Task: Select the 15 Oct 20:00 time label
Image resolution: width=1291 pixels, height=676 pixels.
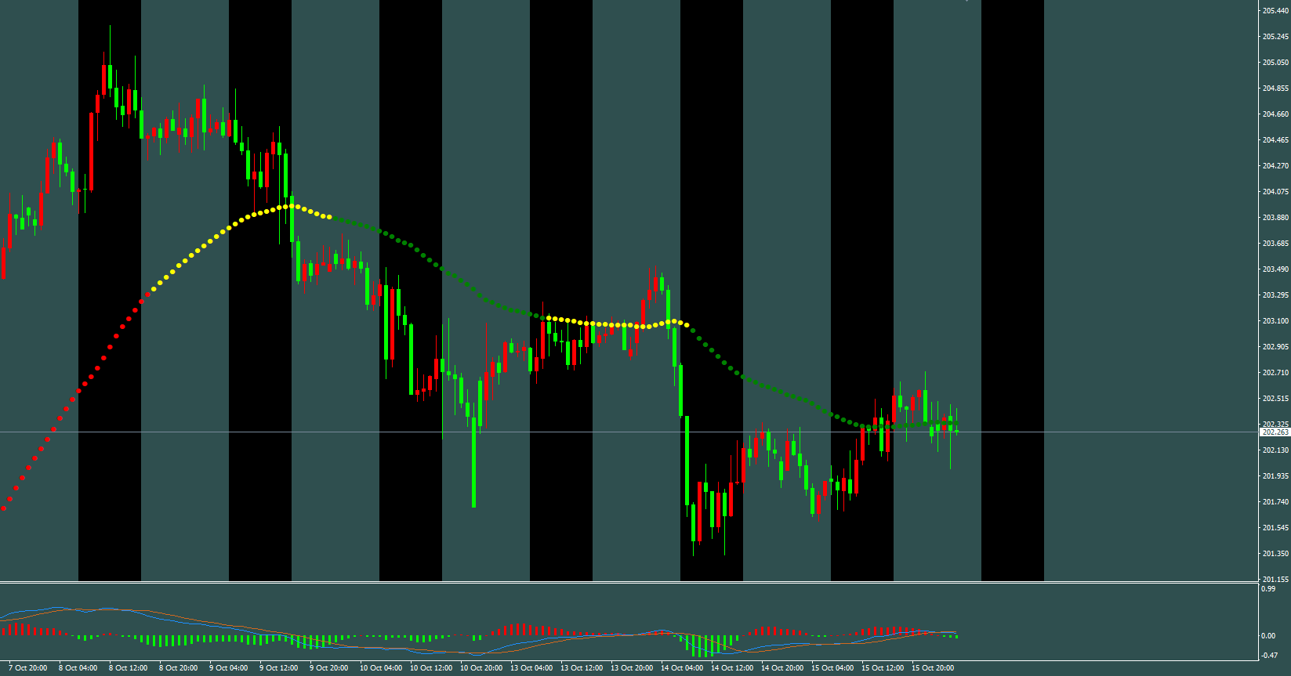Action: click(932, 668)
